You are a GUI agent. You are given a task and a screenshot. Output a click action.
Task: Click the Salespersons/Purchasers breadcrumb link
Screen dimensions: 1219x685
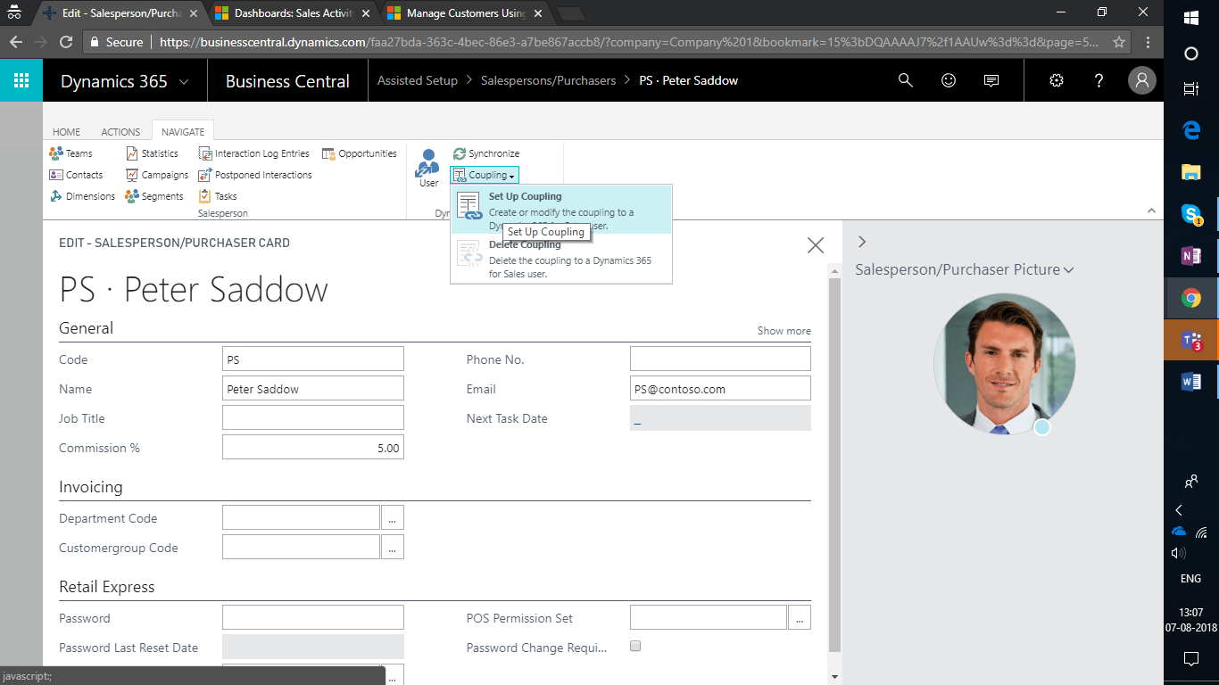[x=548, y=80]
